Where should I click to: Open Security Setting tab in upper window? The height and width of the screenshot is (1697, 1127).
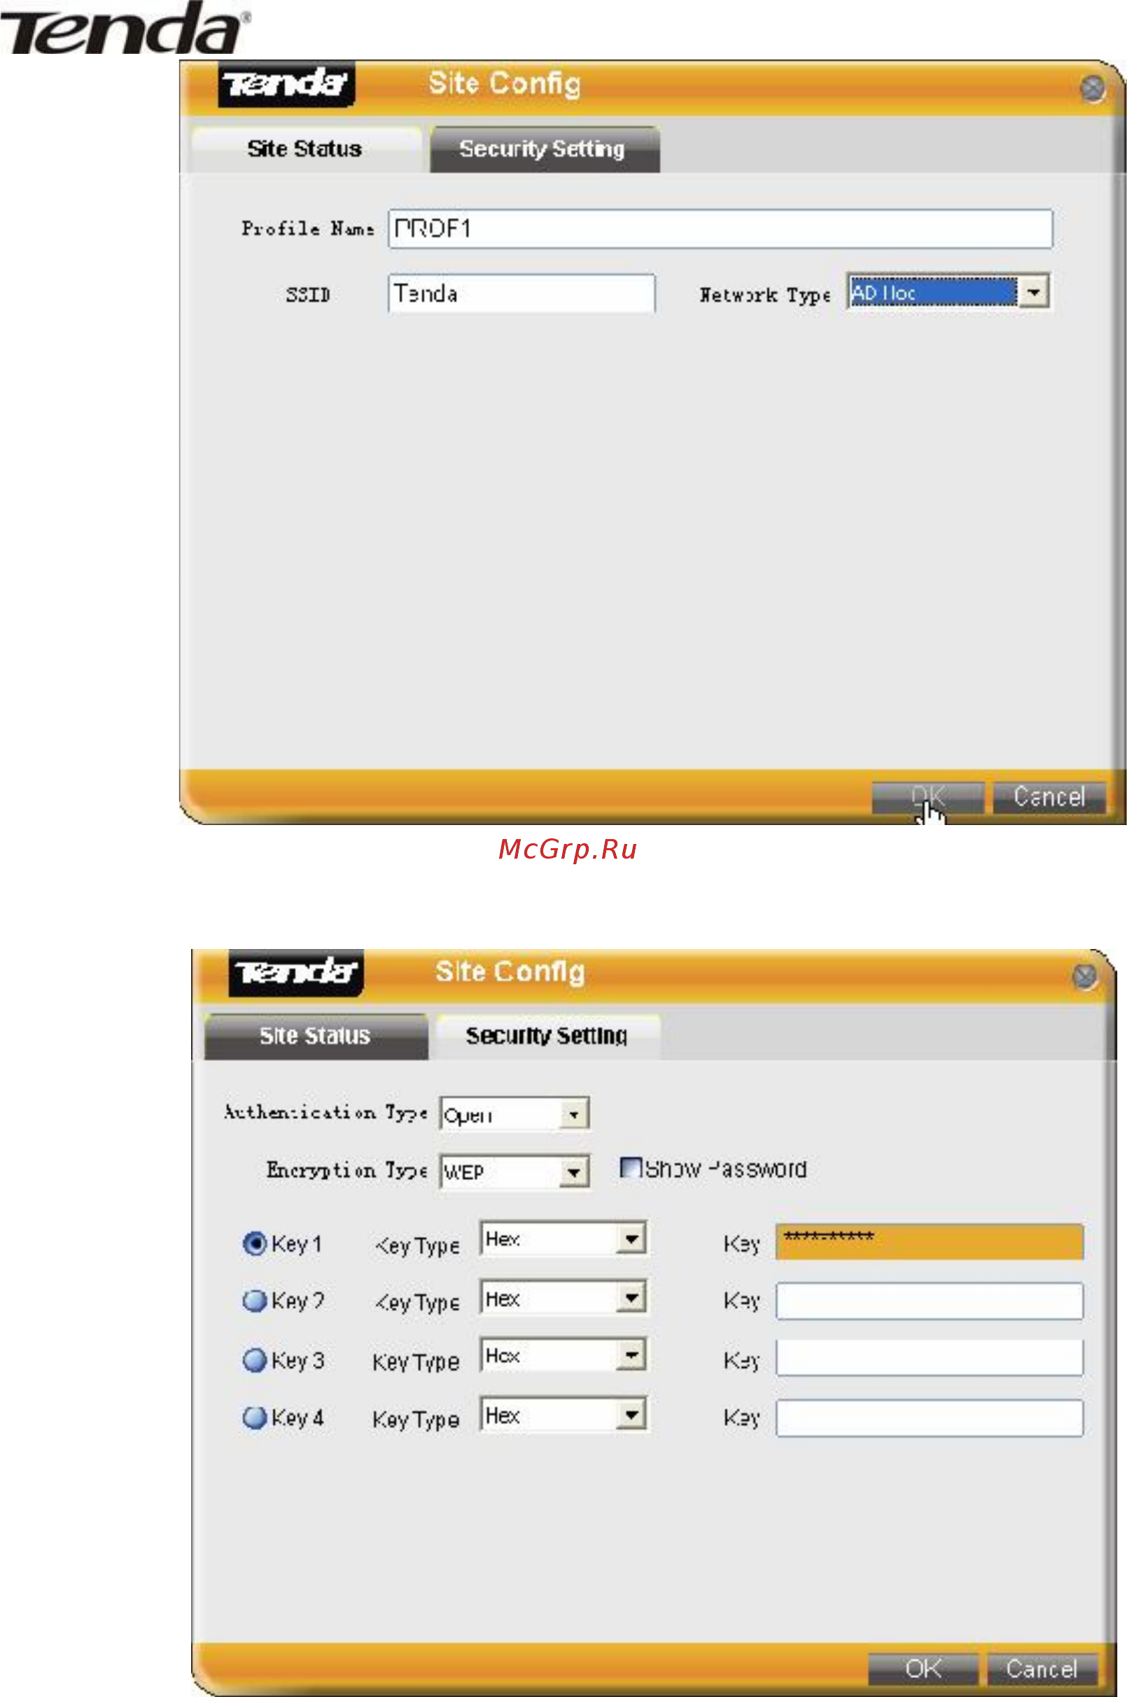544,149
